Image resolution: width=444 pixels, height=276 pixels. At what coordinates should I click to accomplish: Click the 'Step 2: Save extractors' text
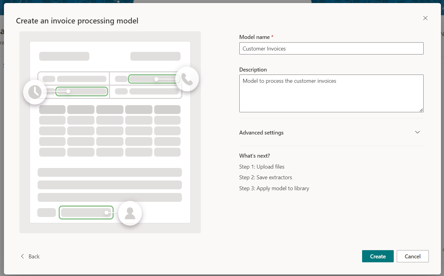point(266,177)
